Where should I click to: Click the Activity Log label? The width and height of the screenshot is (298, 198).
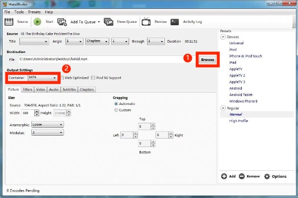(192, 22)
